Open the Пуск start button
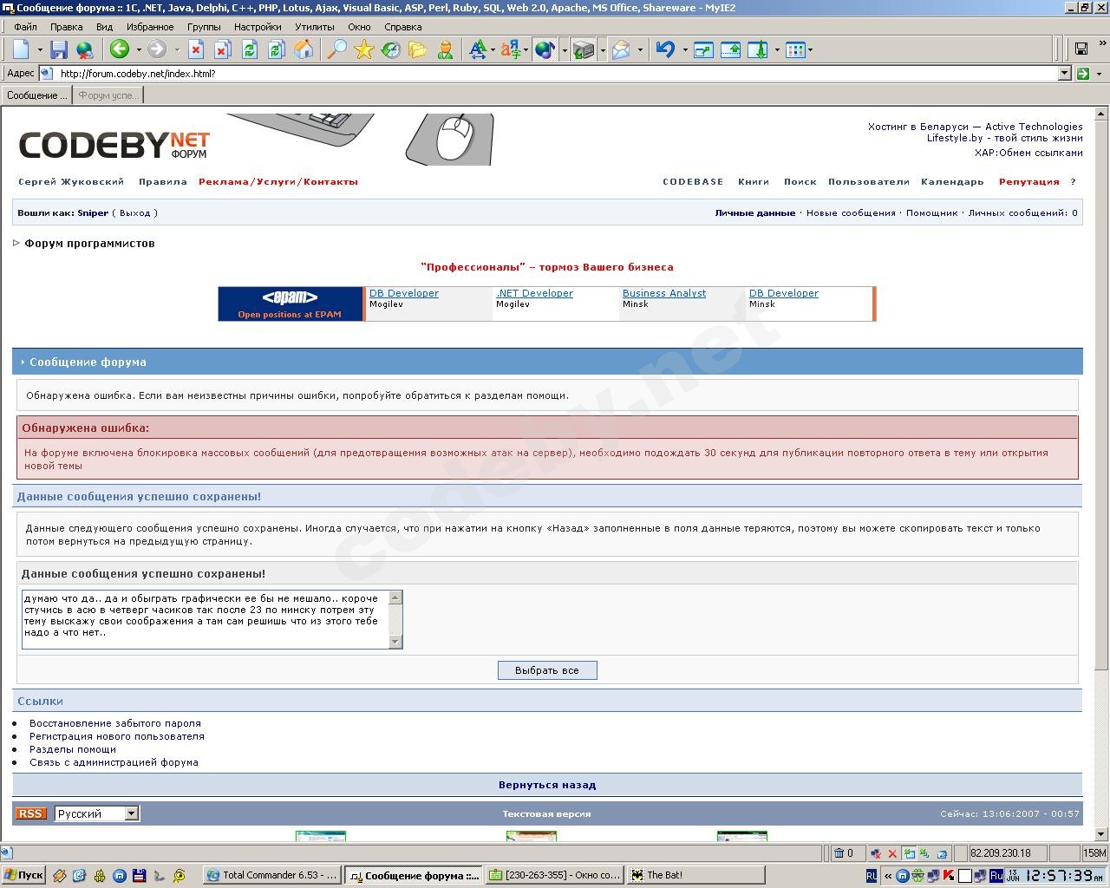The image size is (1110, 888). pos(23,875)
